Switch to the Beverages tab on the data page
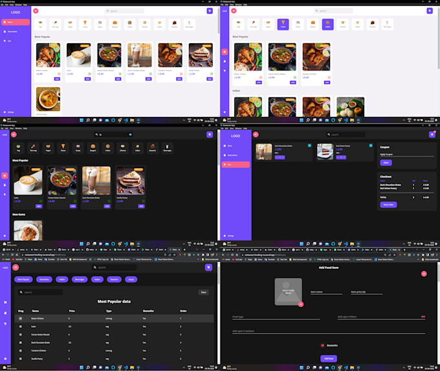The width and height of the screenshot is (440, 371). coord(80,279)
